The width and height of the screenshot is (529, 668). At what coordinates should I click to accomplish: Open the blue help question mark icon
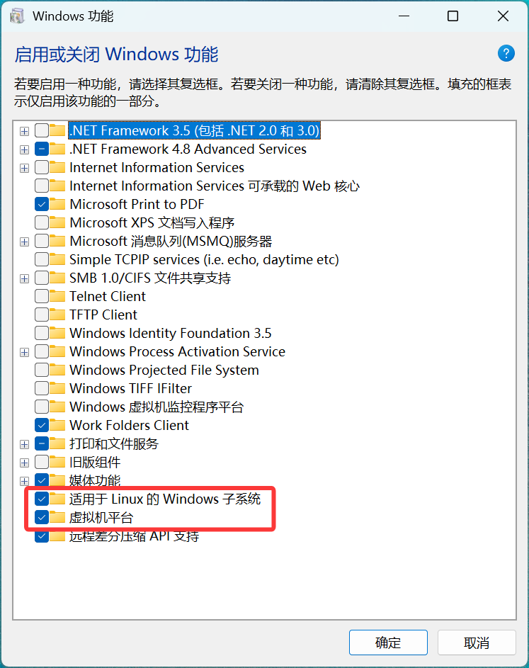[506, 54]
